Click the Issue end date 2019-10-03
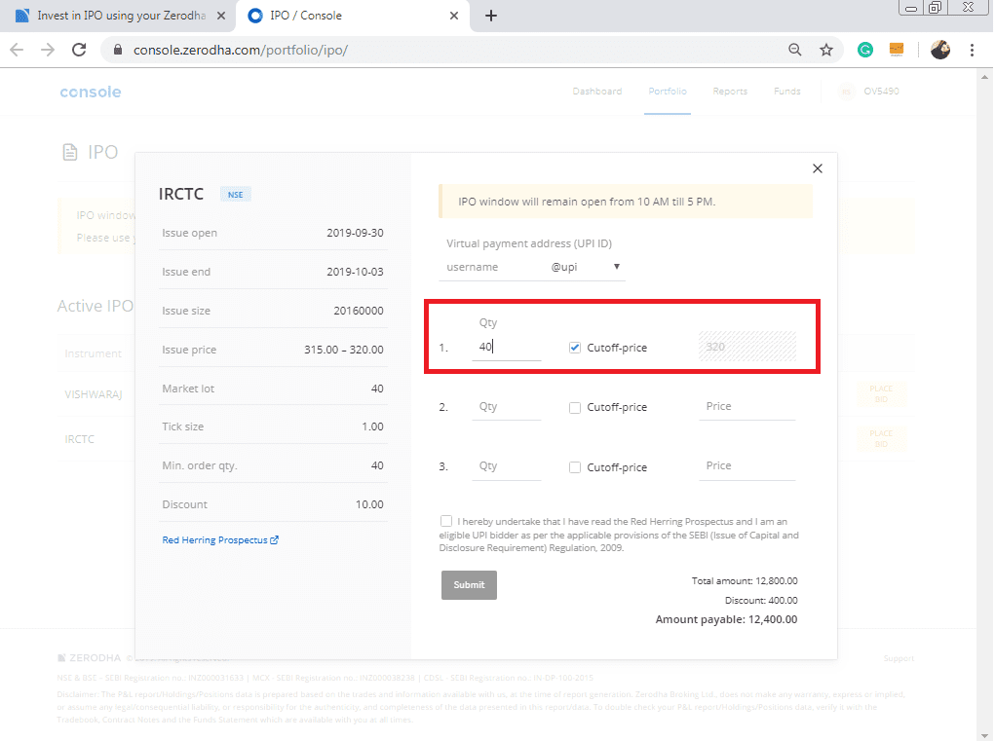This screenshot has height=741, width=995. (355, 272)
